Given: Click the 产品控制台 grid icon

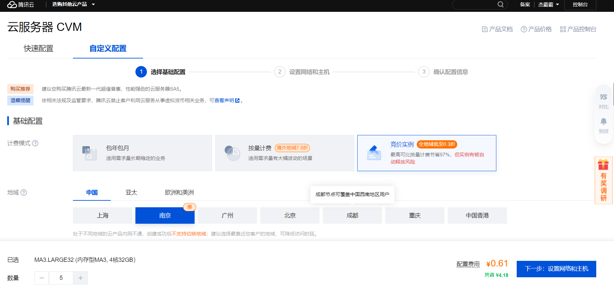Looking at the screenshot, I should tap(563, 29).
